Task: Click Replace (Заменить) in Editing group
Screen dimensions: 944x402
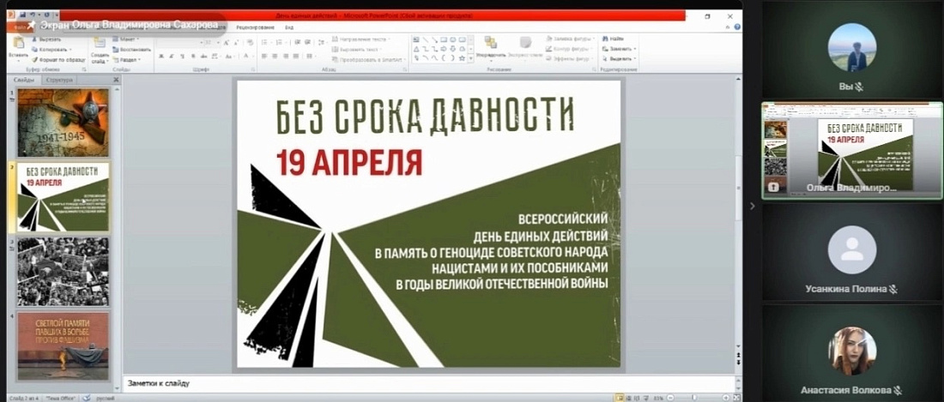Action: [x=619, y=49]
